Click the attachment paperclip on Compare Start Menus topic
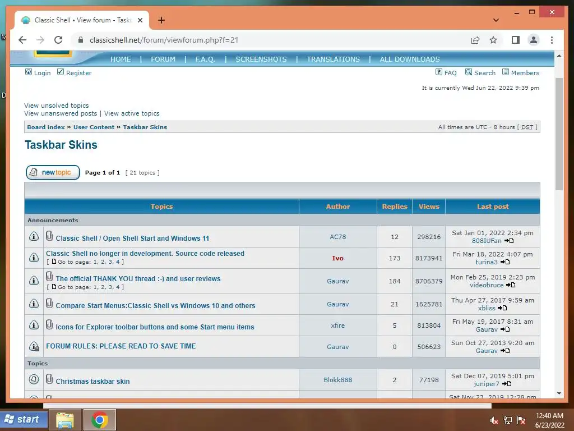This screenshot has height=431, width=574. [49, 303]
